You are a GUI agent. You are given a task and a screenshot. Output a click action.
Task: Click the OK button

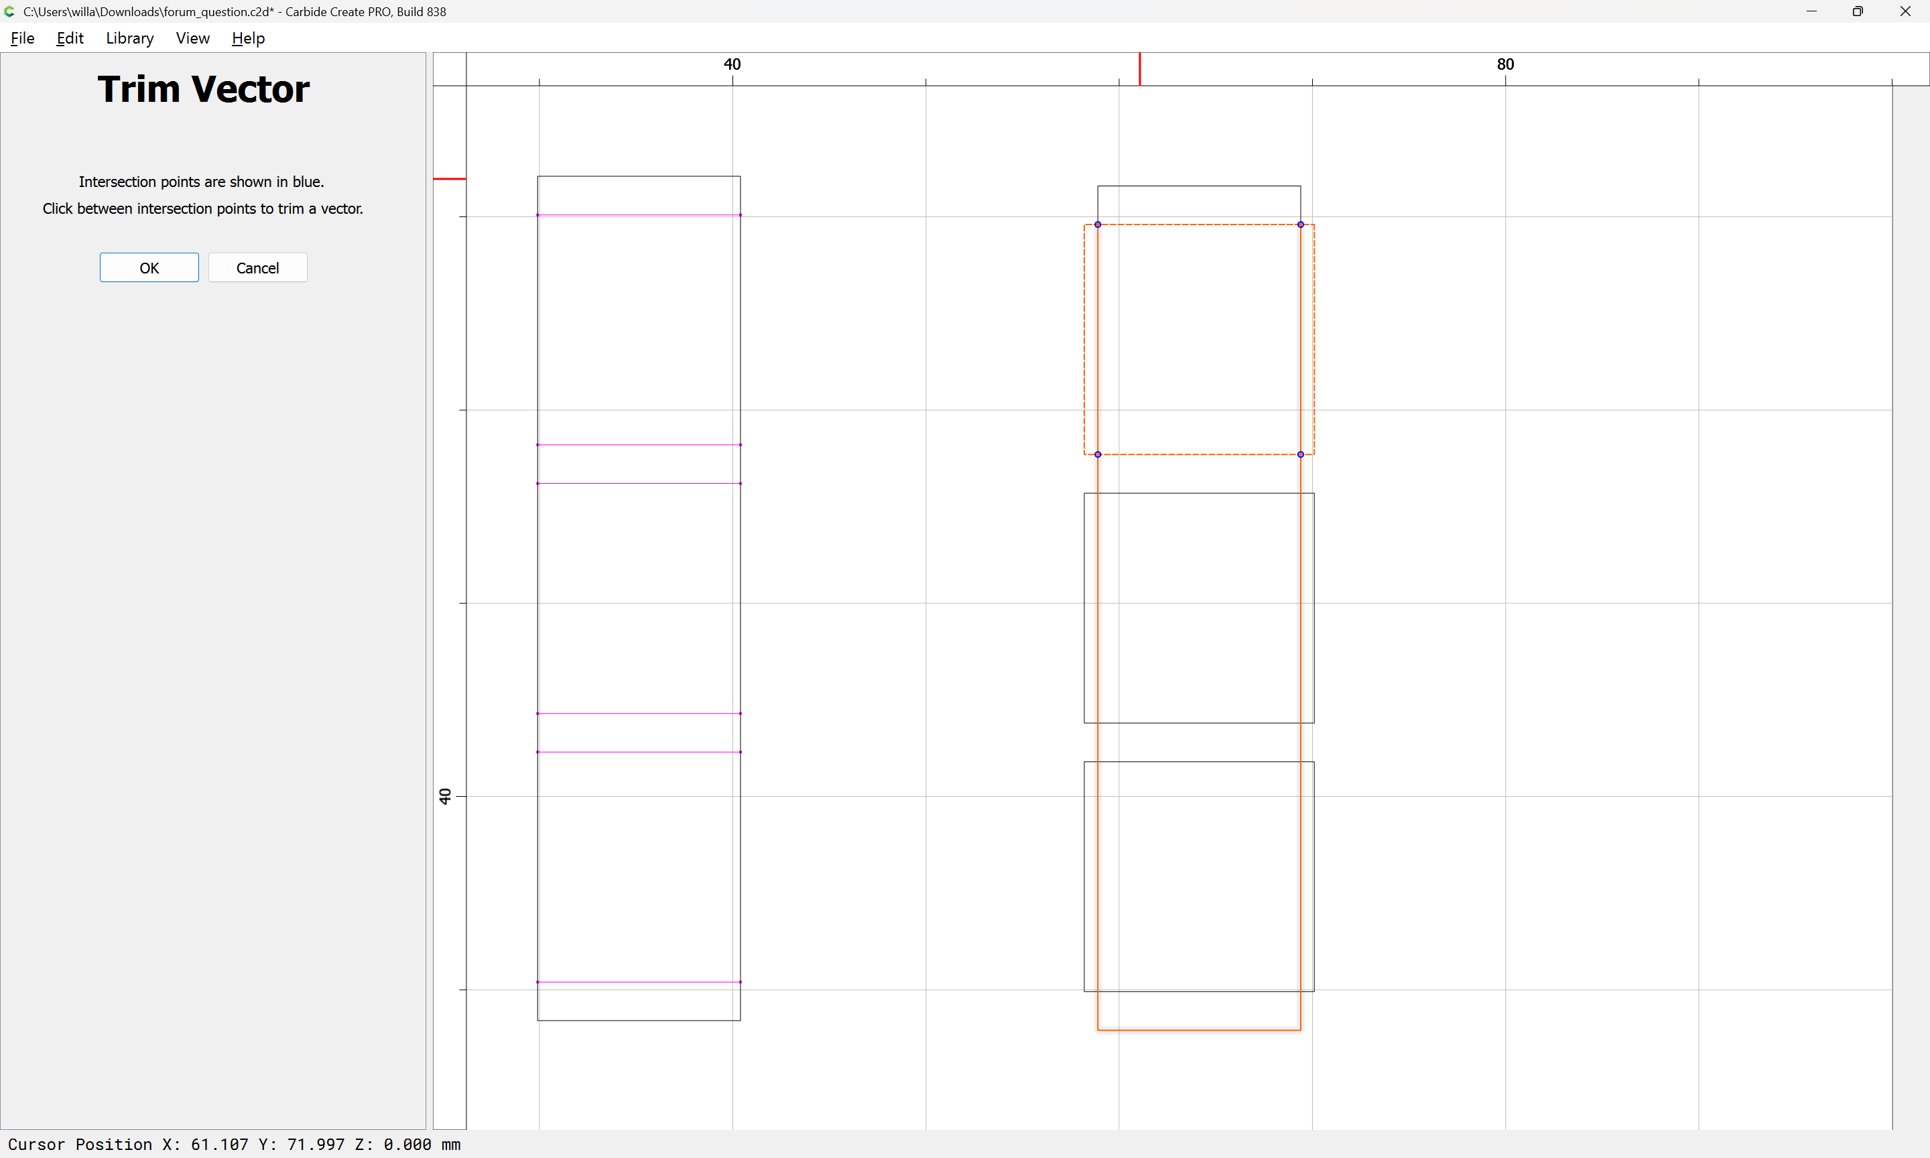149,267
